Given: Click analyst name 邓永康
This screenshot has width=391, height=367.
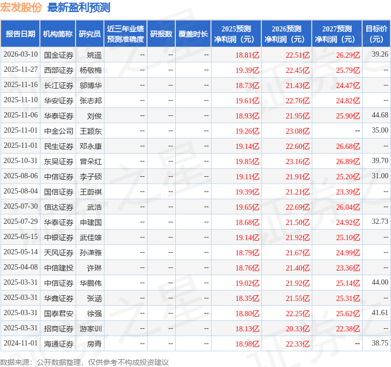Looking at the screenshot, I should click(91, 146).
